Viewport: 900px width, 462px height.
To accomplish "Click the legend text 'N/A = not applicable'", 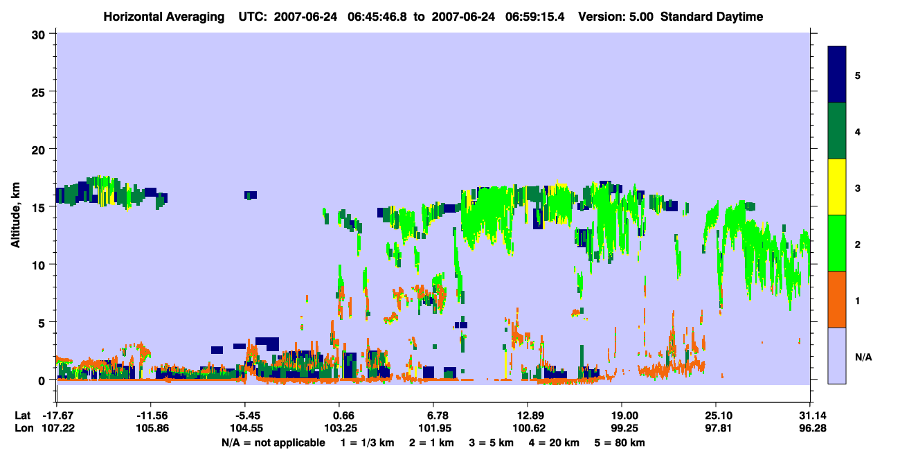I will point(273,443).
